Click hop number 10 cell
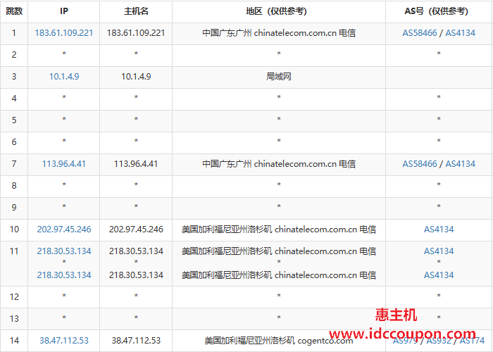 (14, 229)
